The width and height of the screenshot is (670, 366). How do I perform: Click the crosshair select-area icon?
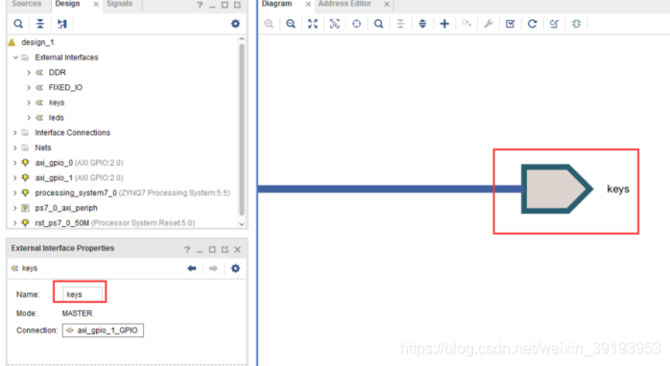(x=356, y=24)
